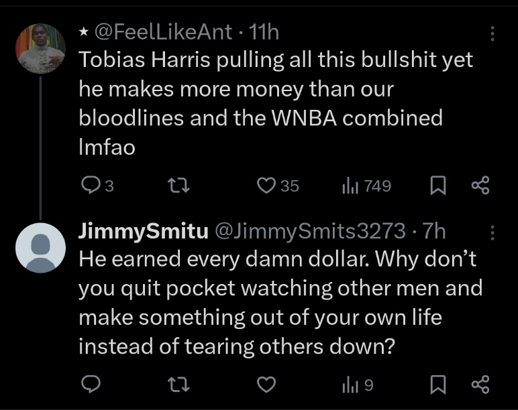Bookmark the FeelLikeAnt tweet
Image resolution: width=518 pixels, height=410 pixels.
439,186
